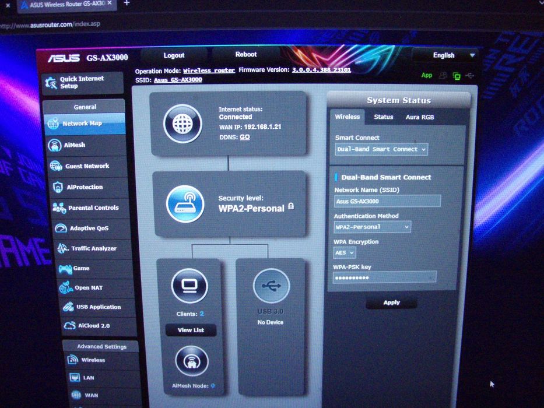Open the Authentication Method dropdown

click(372, 227)
